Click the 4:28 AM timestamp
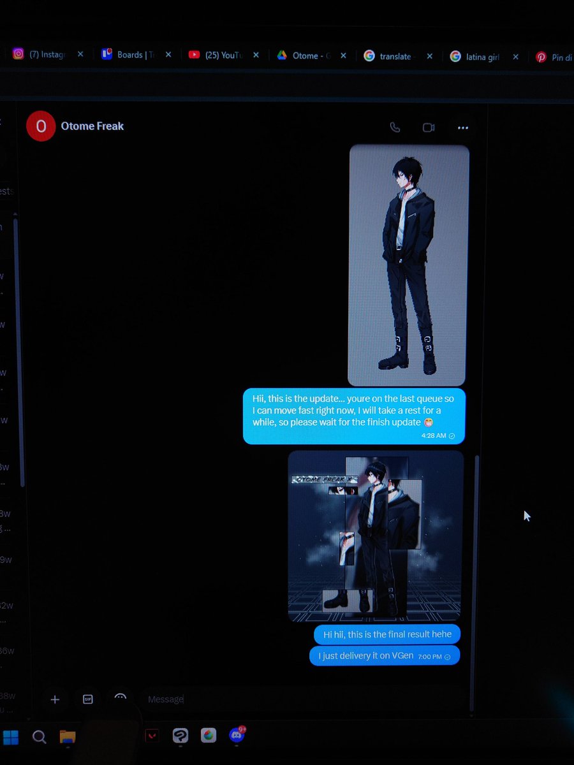Screen dimensions: 574x765 pyautogui.click(x=434, y=436)
